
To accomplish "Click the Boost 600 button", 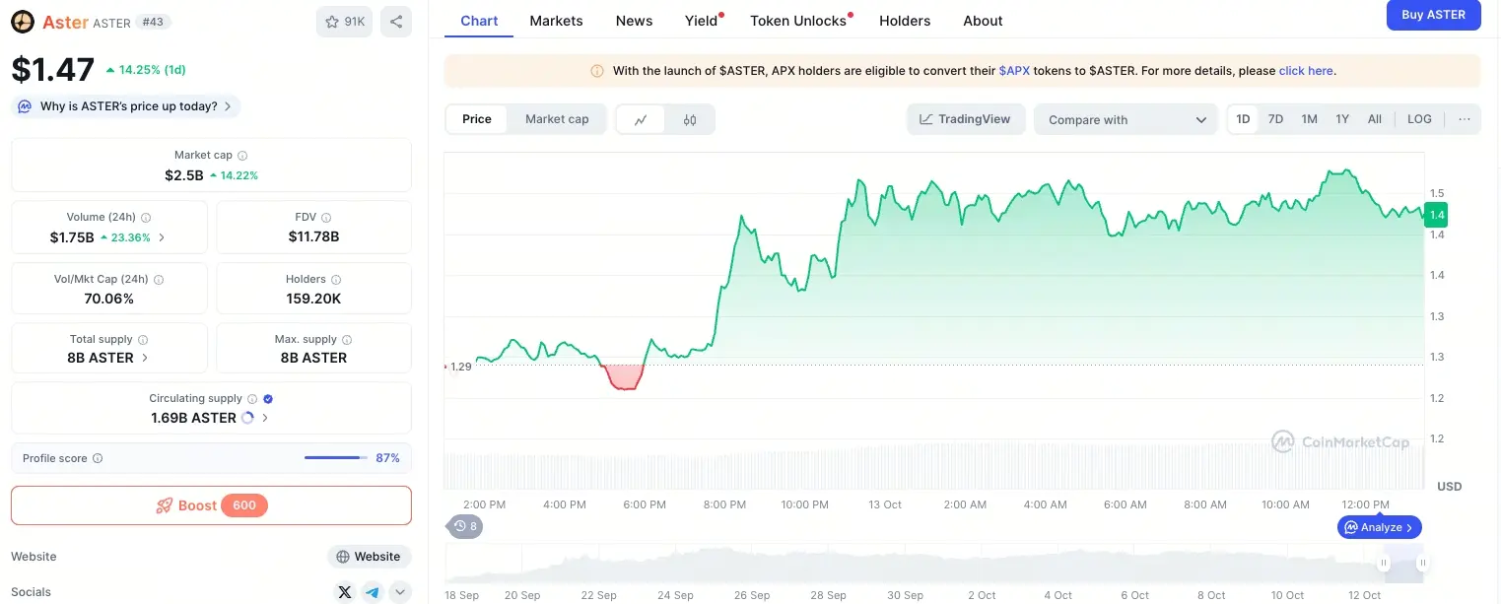I will tap(211, 505).
